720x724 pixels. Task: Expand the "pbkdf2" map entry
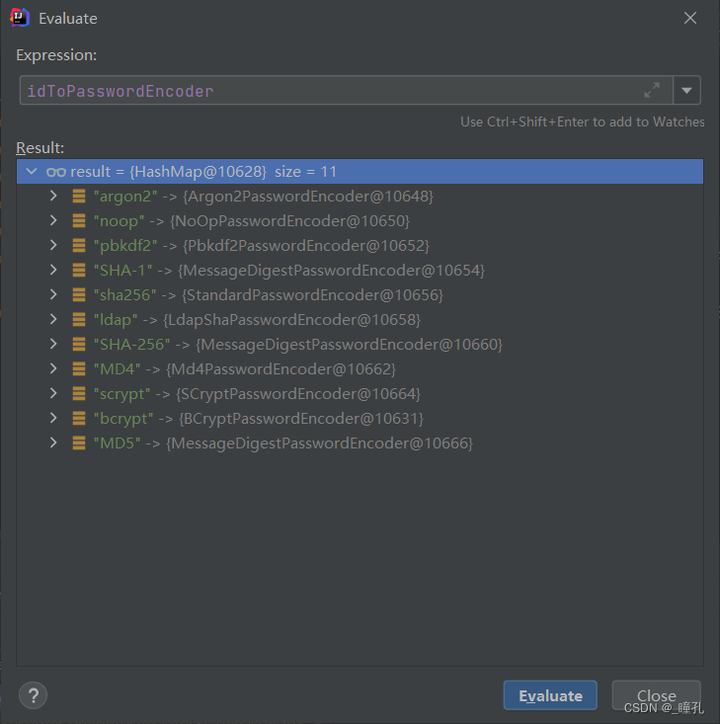[53, 245]
